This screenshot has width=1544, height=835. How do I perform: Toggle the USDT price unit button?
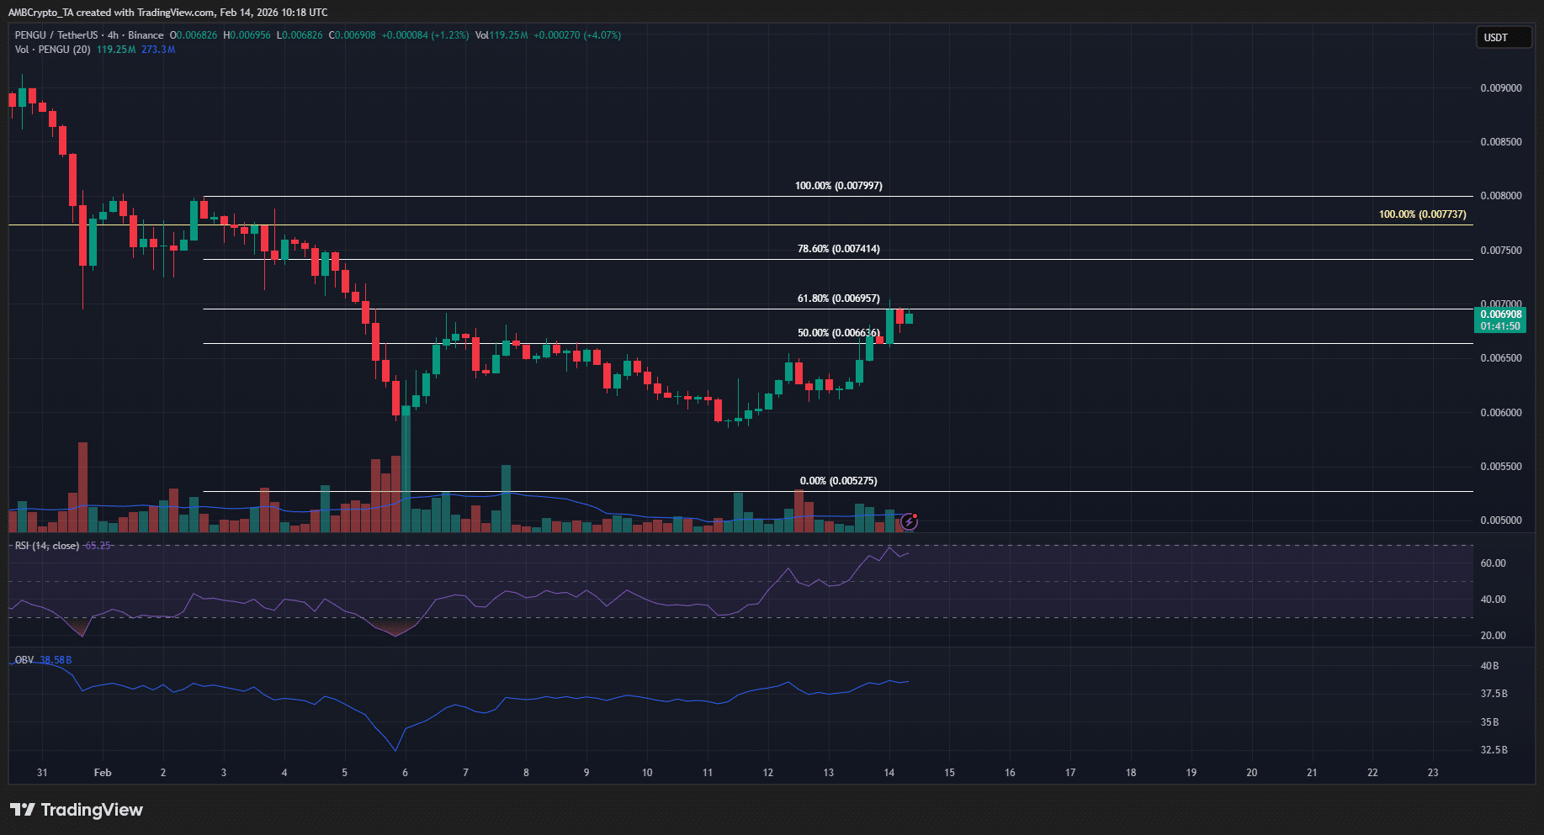click(1504, 37)
